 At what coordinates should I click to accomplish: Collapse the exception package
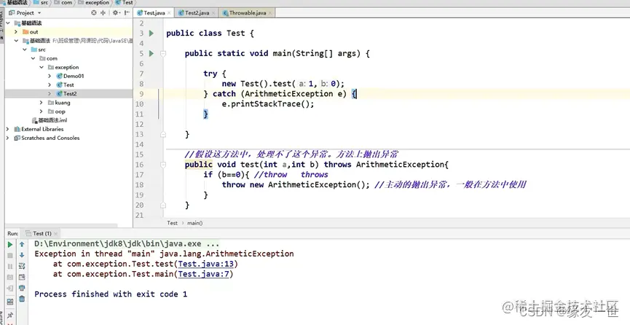[x=42, y=67]
